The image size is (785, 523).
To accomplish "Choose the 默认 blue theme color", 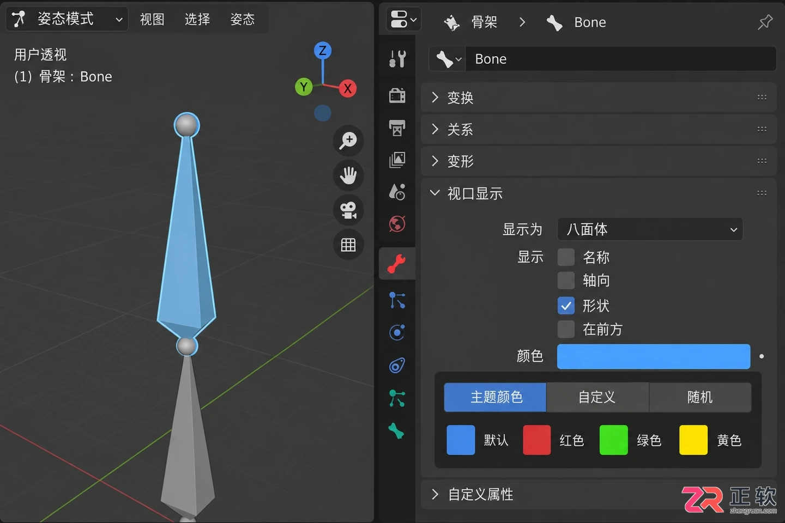I will point(461,440).
